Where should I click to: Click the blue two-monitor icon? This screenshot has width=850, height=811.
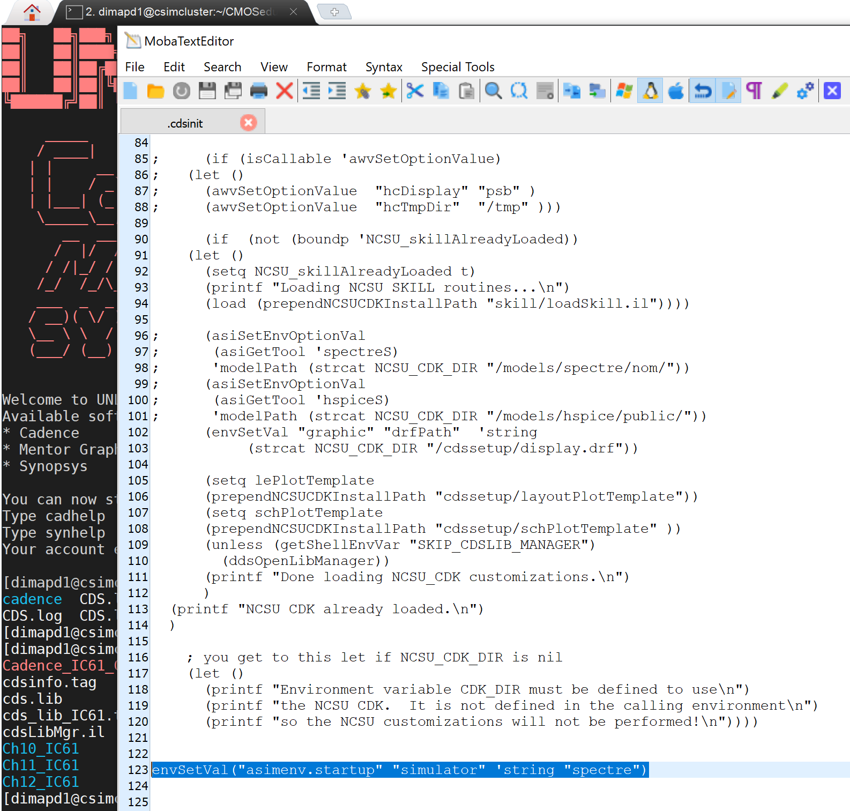(571, 91)
